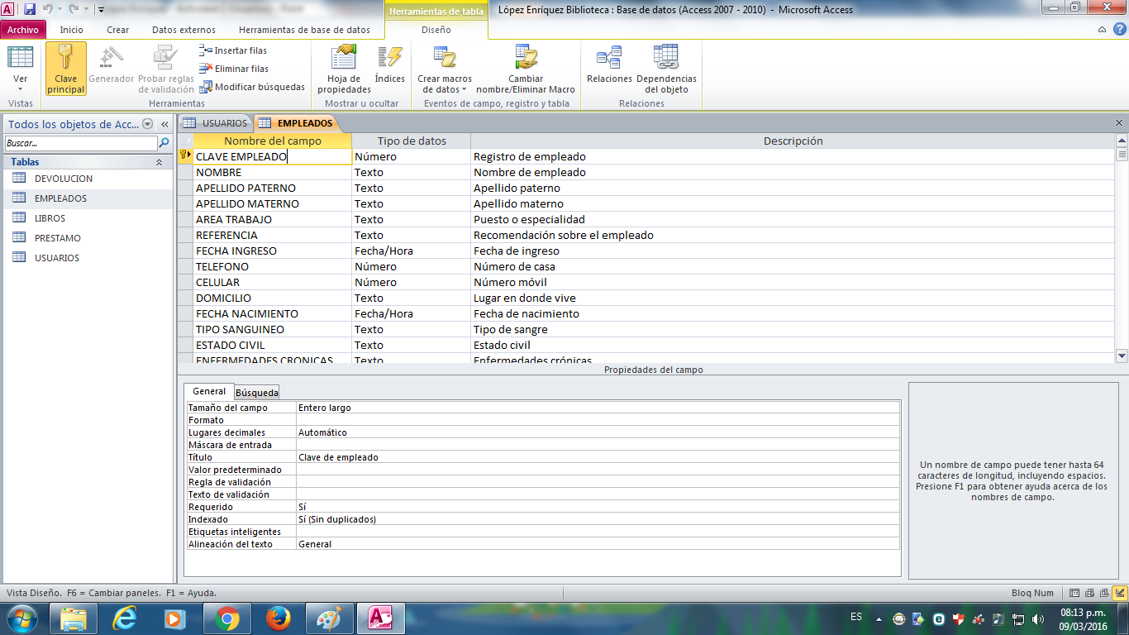Viewport: 1129px width, 635px height.
Task: Open navigation pane Todos los objetos dropdown
Action: [148, 124]
